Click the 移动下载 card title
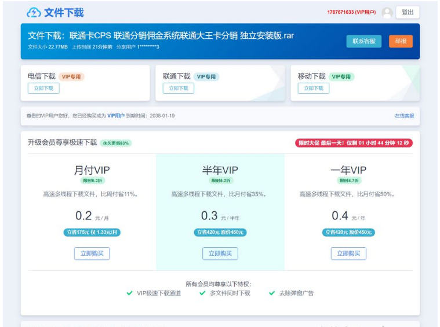The image size is (440, 327). point(311,76)
